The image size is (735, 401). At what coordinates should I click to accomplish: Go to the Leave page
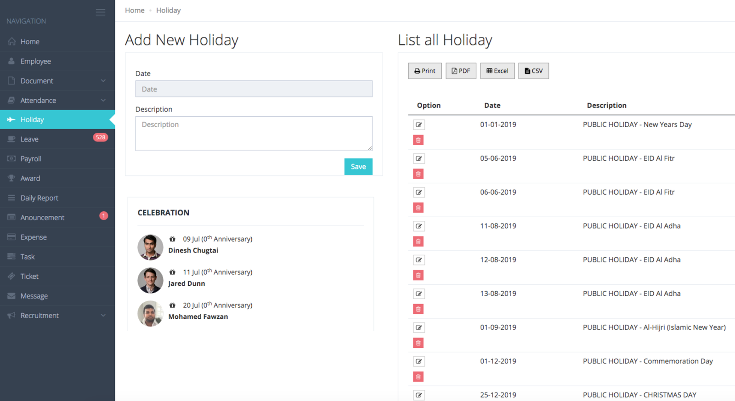coord(29,139)
